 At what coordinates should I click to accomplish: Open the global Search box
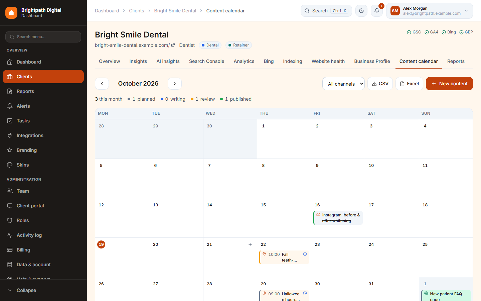[x=326, y=11]
